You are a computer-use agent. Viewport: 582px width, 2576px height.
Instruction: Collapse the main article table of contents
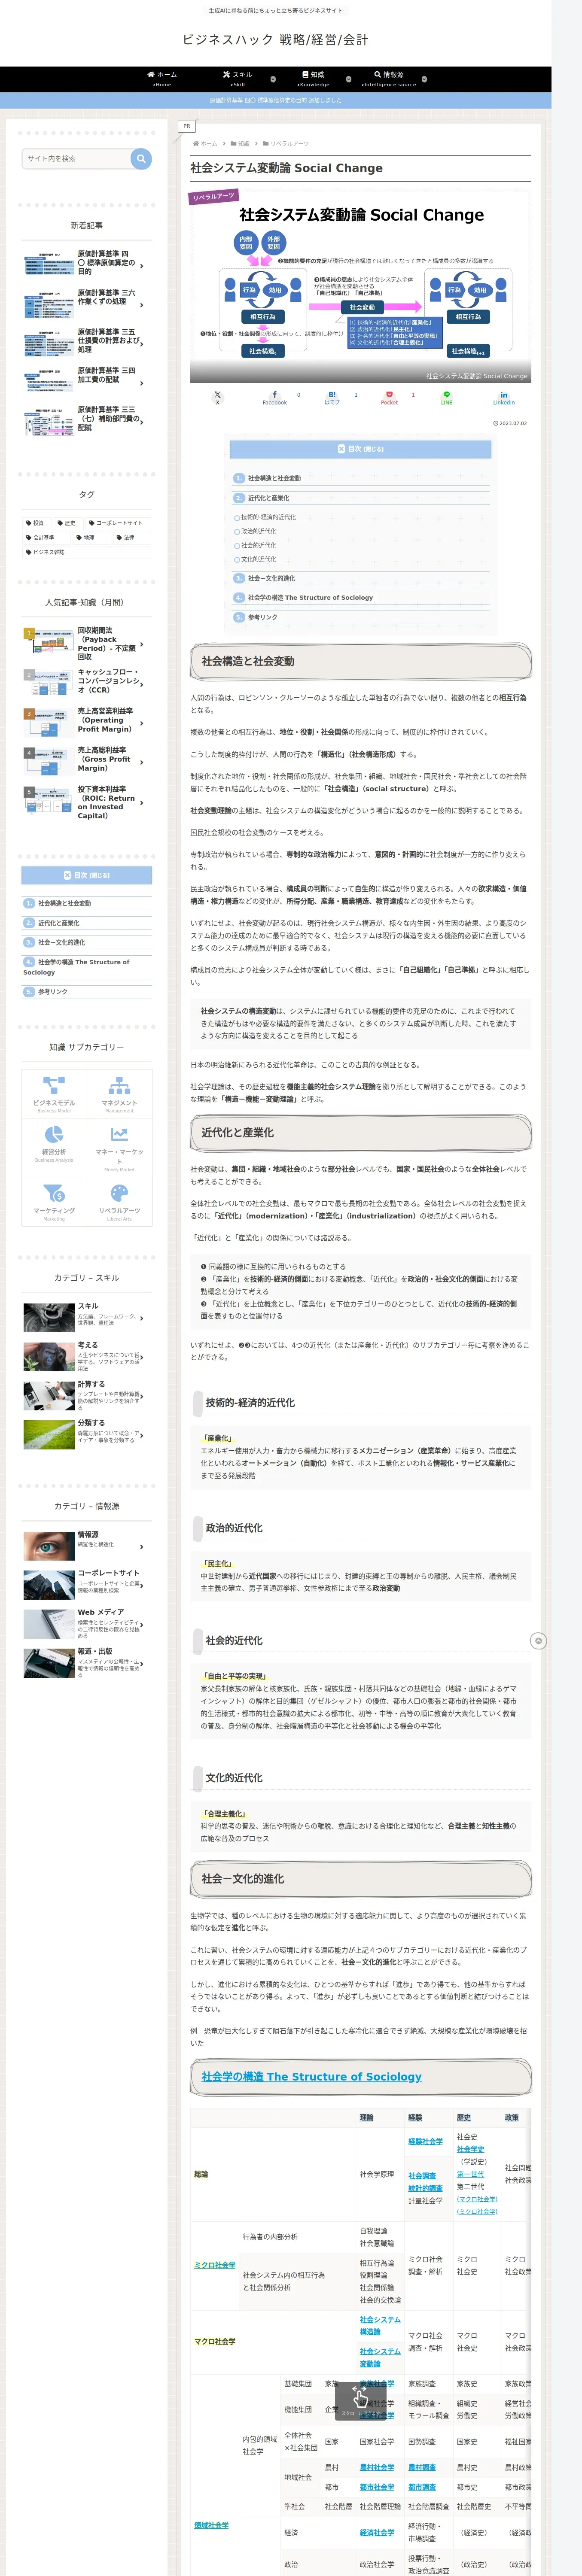(360, 449)
